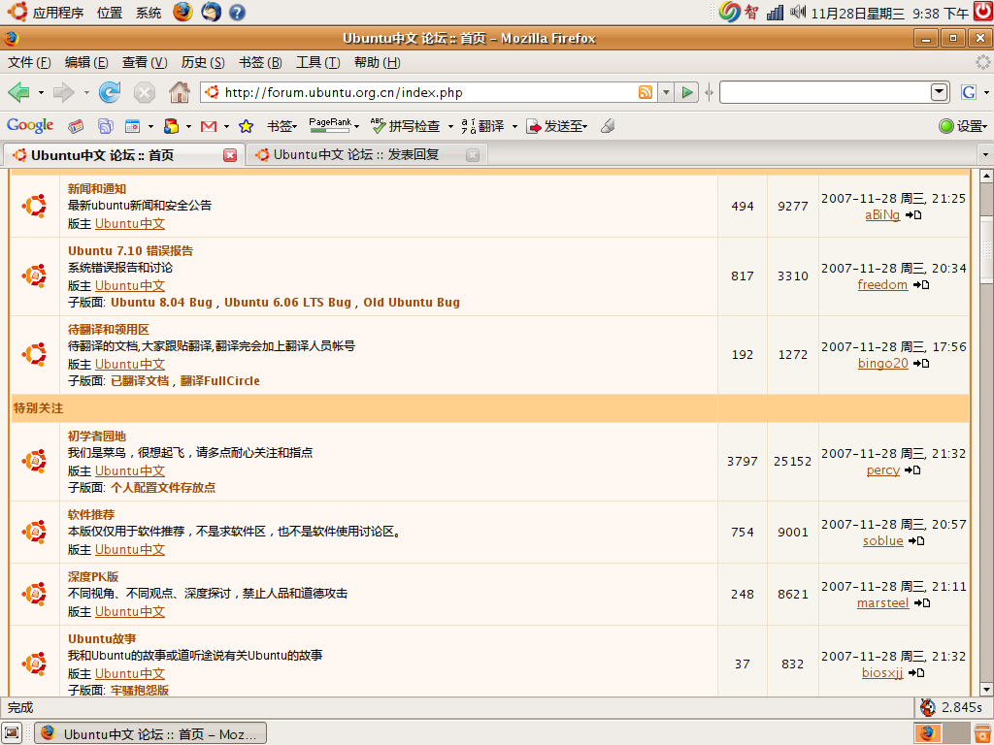Open the 文件 menu
The height and width of the screenshot is (745, 994).
(x=29, y=62)
